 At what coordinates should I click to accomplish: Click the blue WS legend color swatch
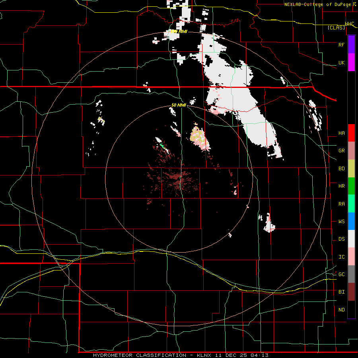pos(351,221)
